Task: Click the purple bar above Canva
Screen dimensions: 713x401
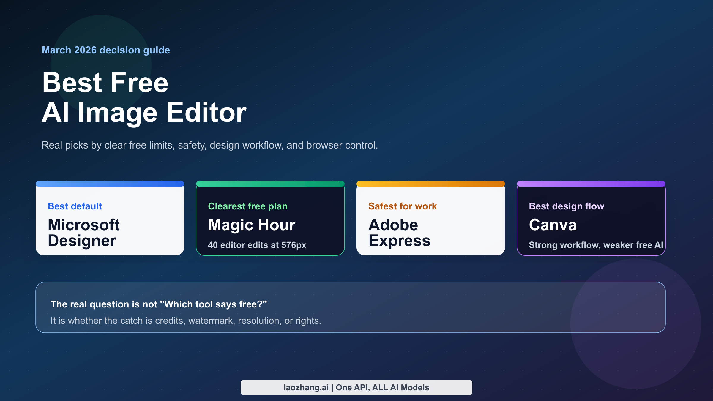Action: click(x=591, y=184)
